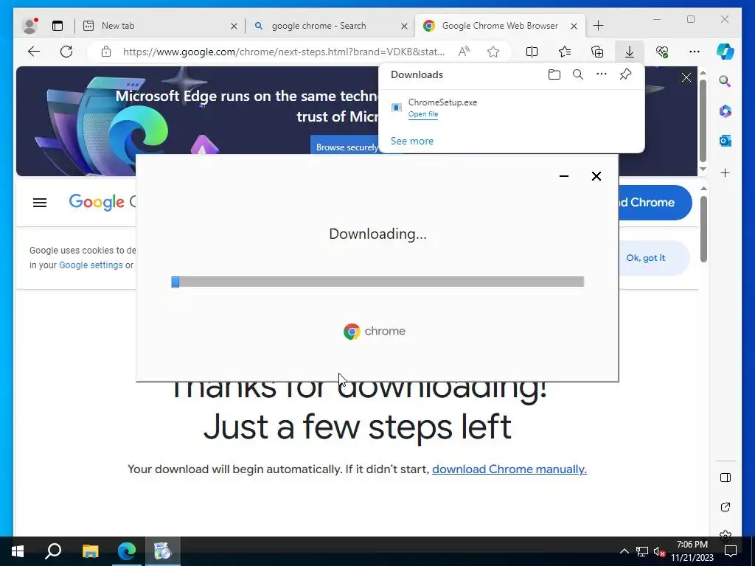Open link in new window sidebar icon
The width and height of the screenshot is (755, 566).
click(726, 507)
